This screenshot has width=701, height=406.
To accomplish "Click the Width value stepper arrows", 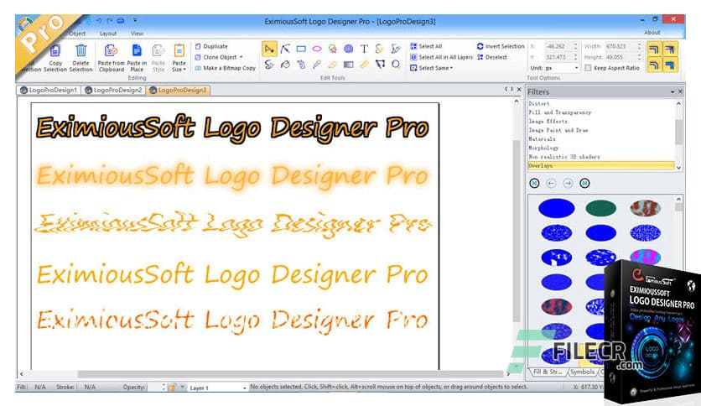I will 639,46.
